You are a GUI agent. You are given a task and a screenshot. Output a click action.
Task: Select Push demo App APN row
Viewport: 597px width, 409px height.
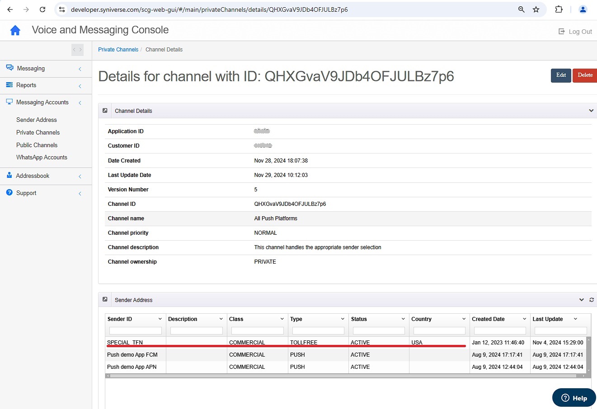[346, 367]
